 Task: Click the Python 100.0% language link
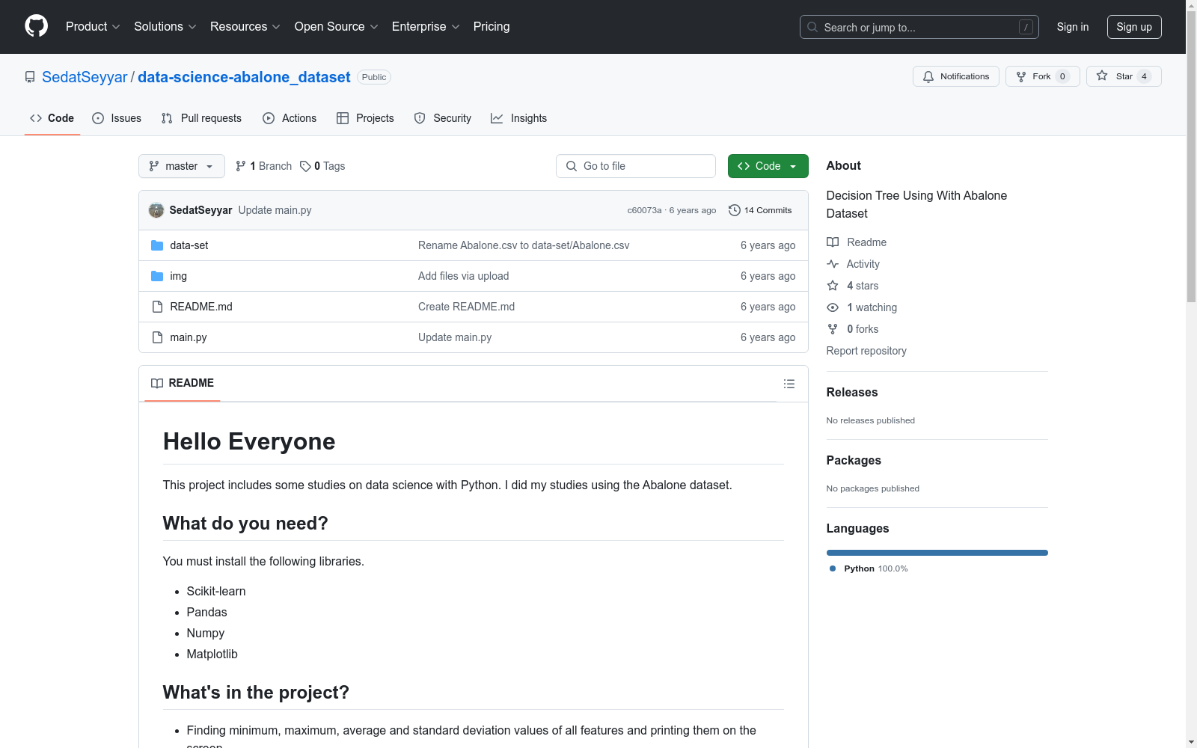pos(869,568)
